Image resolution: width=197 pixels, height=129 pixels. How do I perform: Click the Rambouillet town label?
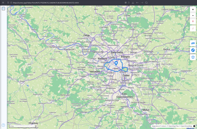pos(65,95)
